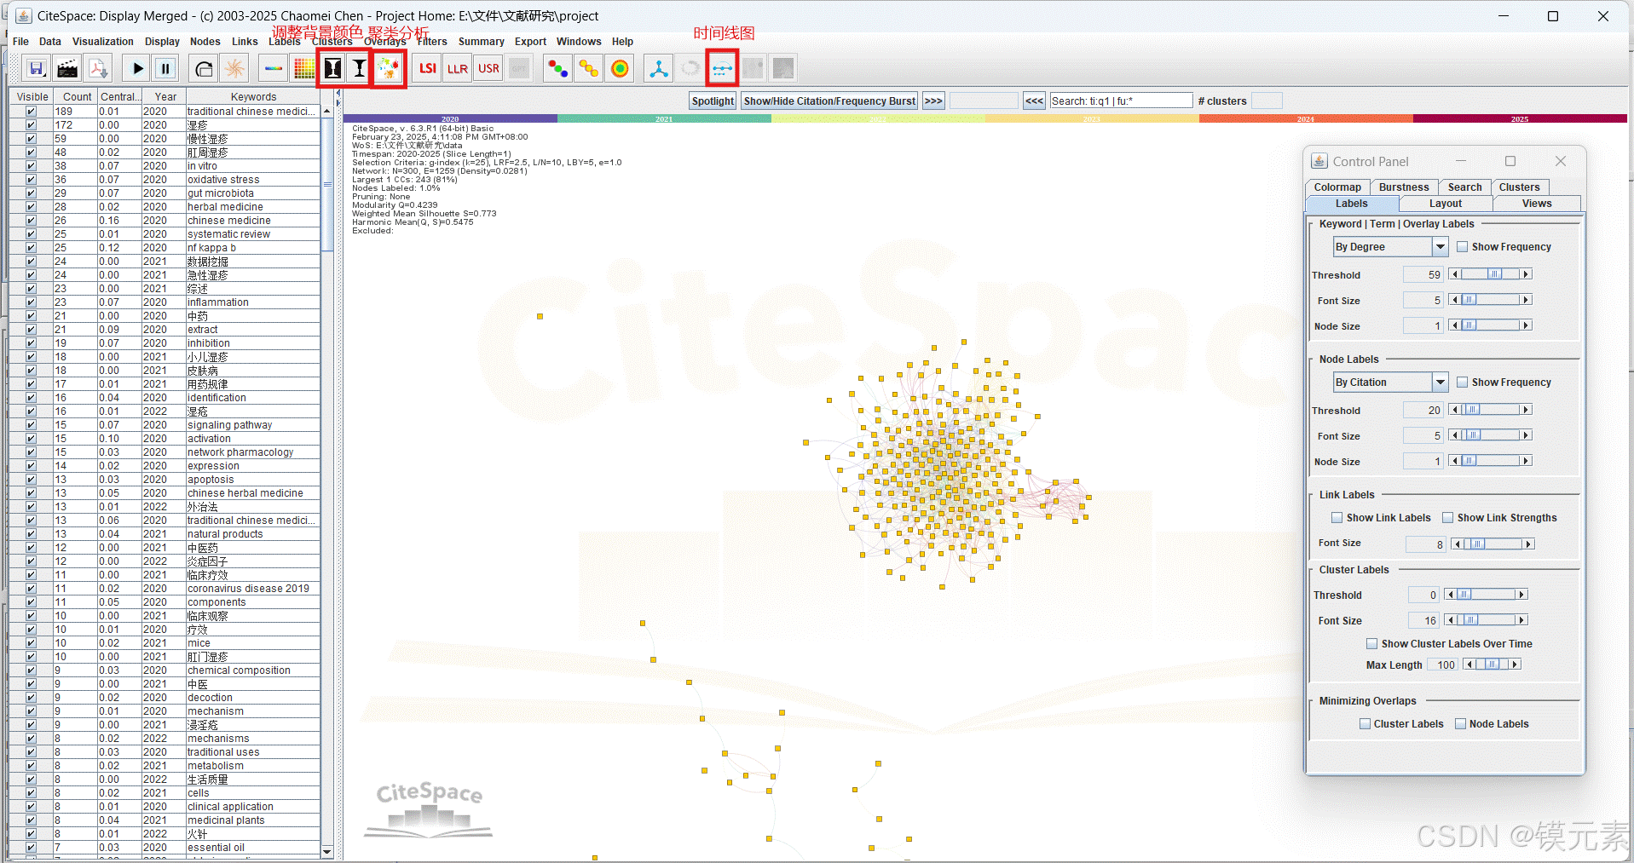
Task: Click Show/Hide Citation/Frequency Burst button
Action: tap(829, 101)
